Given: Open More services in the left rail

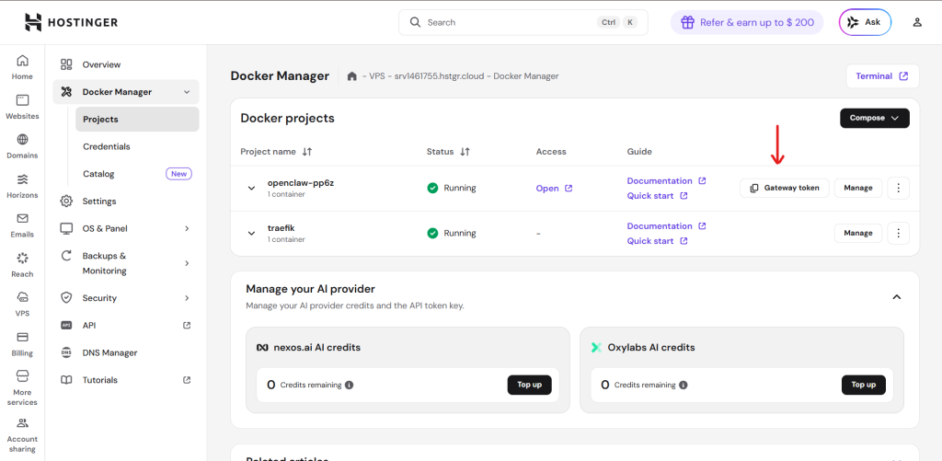Looking at the screenshot, I should tap(22, 387).
